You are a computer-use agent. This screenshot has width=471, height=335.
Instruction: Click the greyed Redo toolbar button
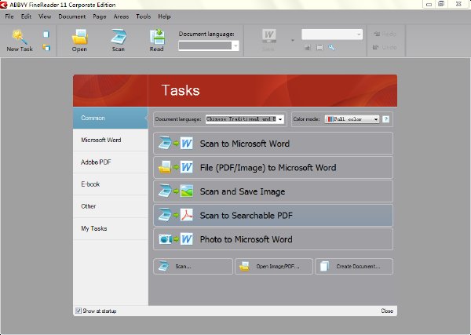click(385, 34)
